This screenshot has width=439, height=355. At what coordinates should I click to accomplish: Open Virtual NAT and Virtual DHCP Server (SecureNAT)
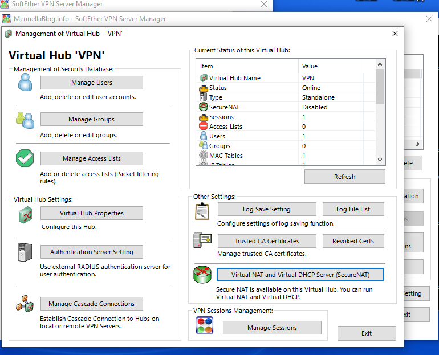tap(300, 275)
